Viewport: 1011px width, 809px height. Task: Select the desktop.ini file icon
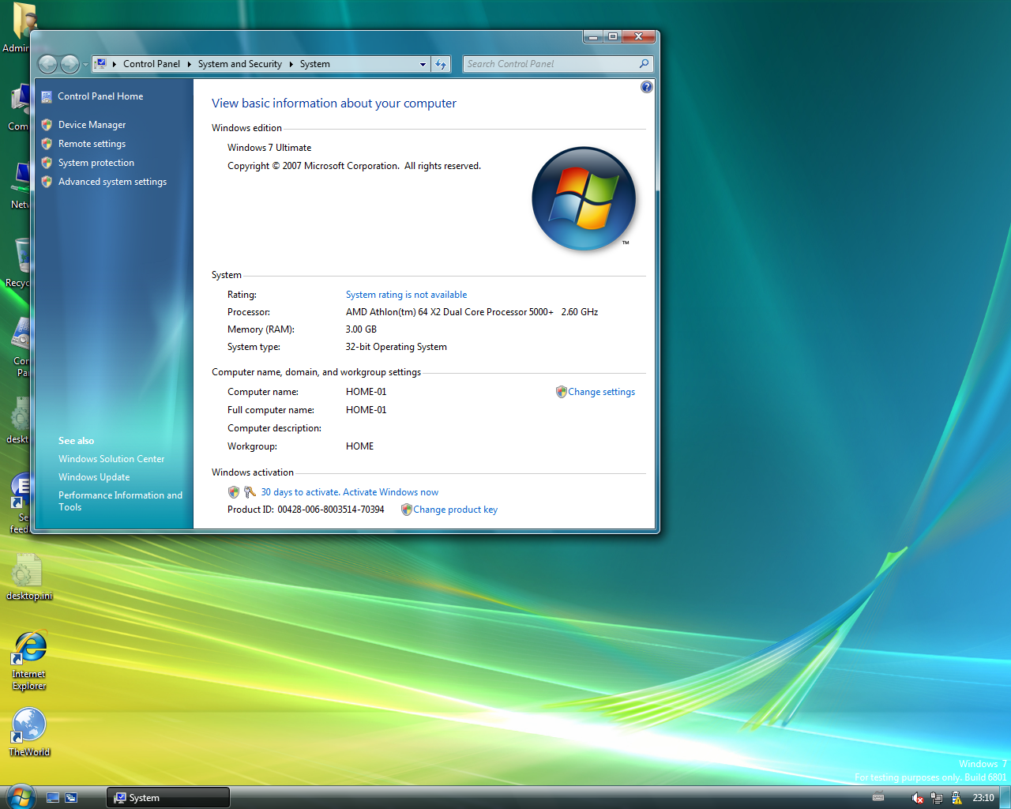(28, 572)
